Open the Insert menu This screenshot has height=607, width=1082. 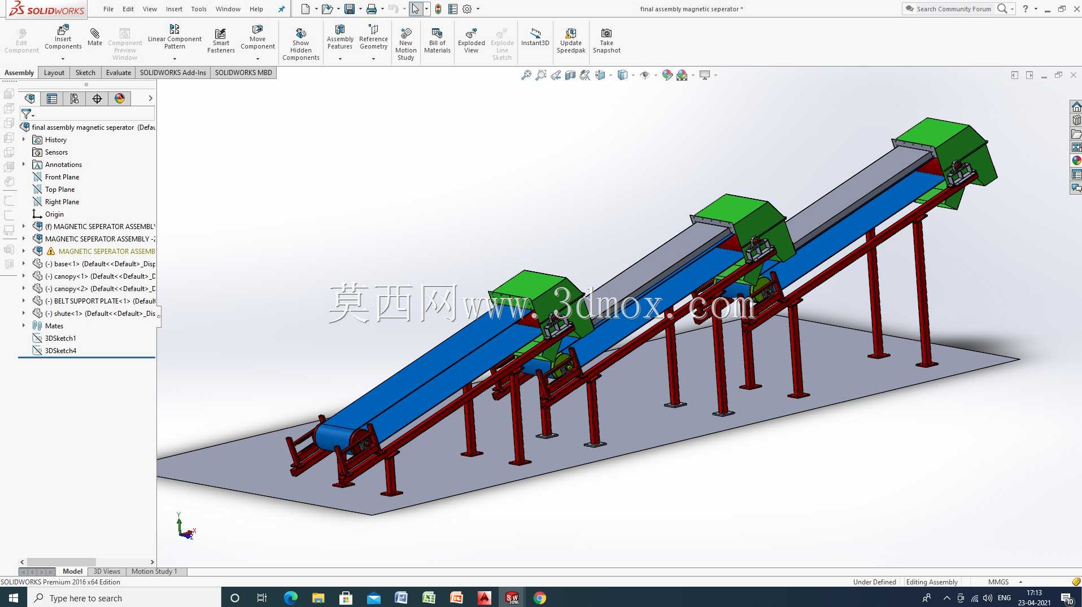coord(174,9)
